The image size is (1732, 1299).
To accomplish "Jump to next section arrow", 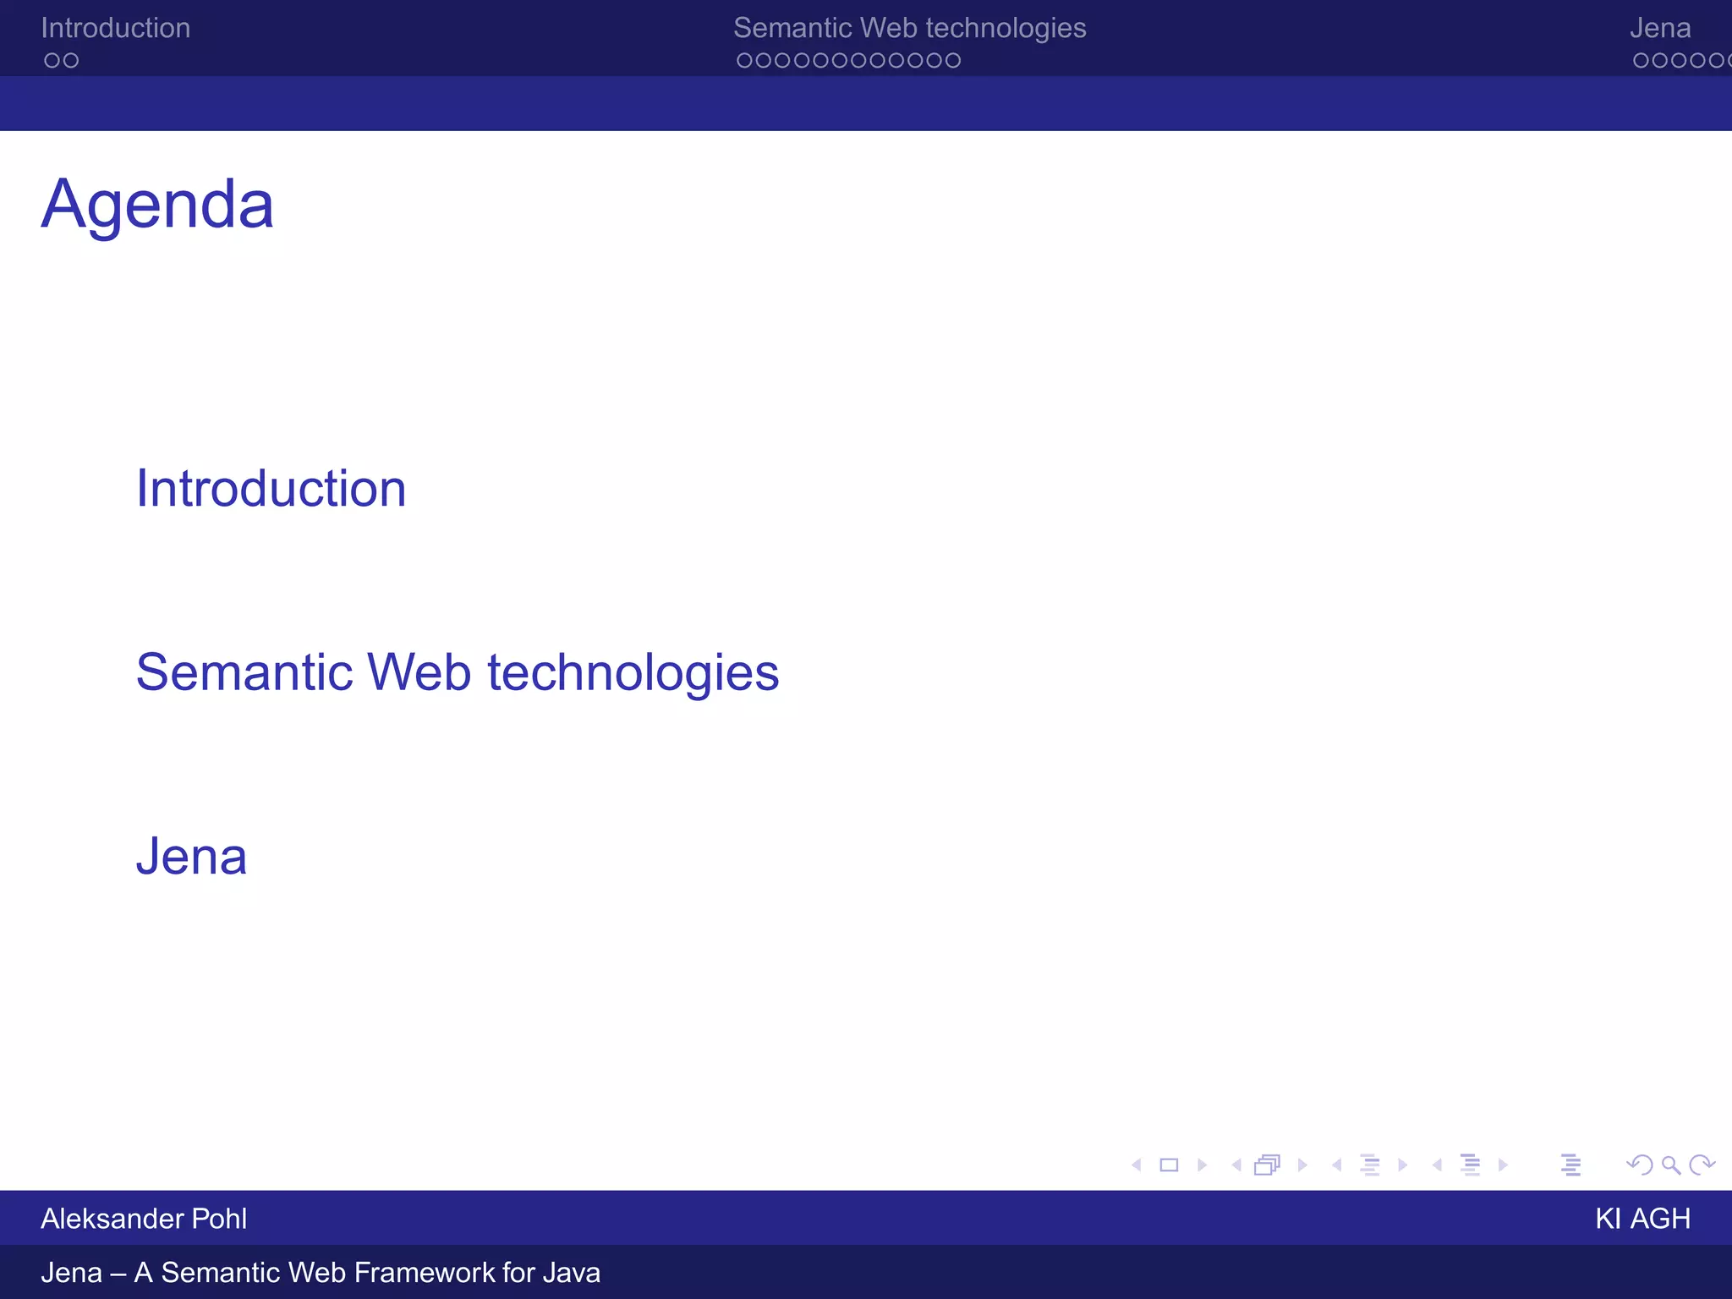I will (x=1503, y=1165).
